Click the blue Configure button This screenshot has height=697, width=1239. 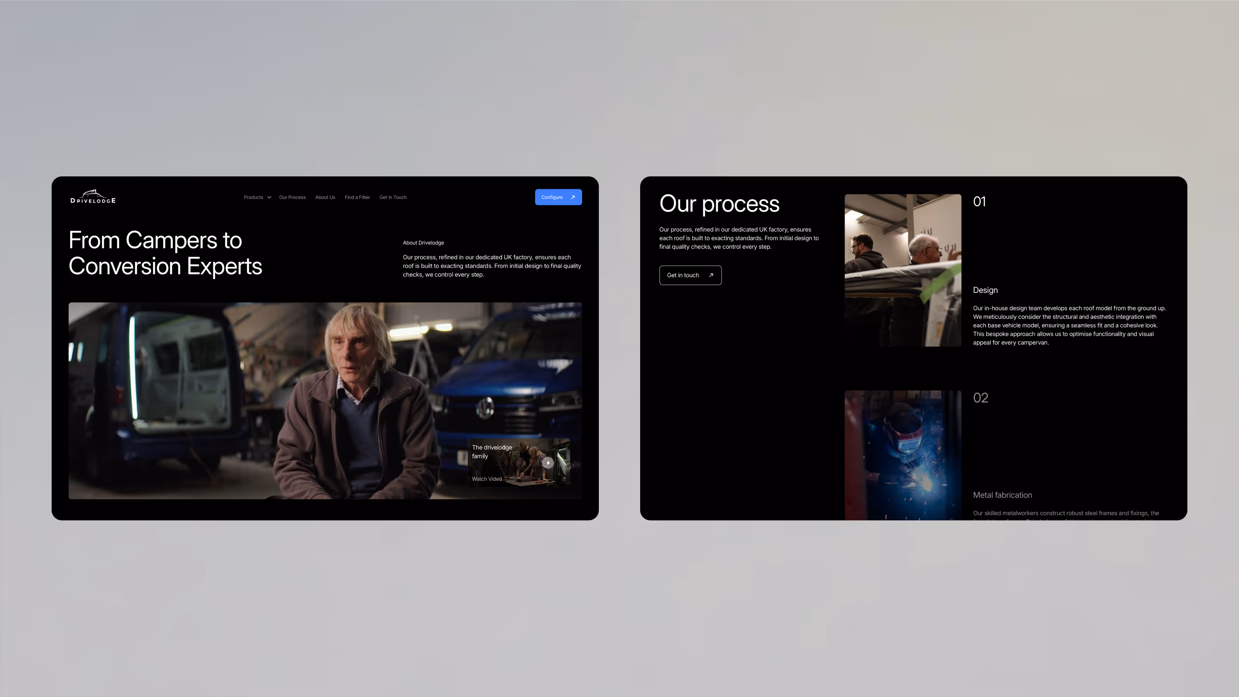click(x=558, y=197)
